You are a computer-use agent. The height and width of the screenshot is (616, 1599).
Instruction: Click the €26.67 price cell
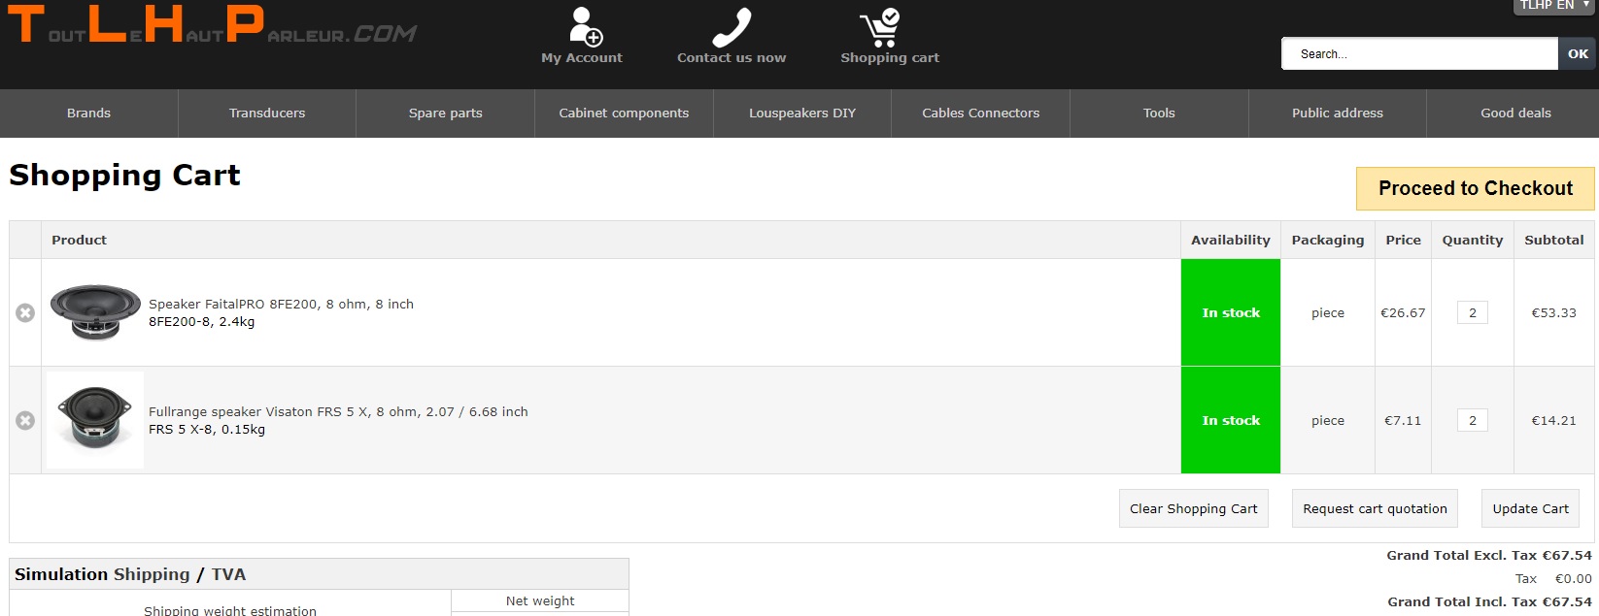click(x=1403, y=312)
